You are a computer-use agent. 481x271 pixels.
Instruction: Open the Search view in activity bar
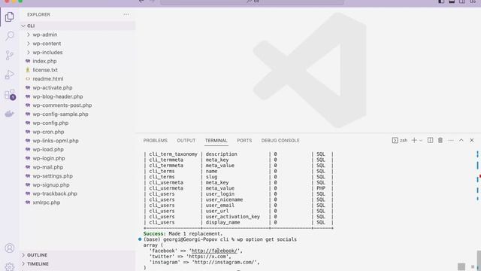click(x=10, y=36)
